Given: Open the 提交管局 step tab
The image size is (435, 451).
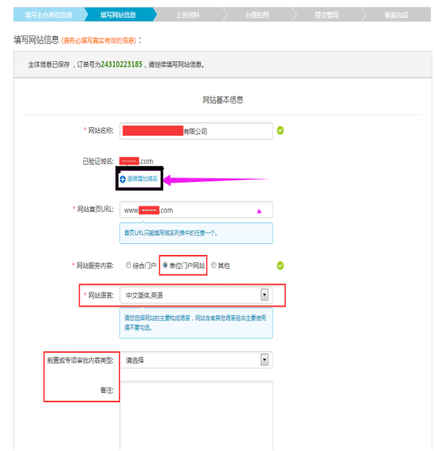Looking at the screenshot, I should click(327, 15).
